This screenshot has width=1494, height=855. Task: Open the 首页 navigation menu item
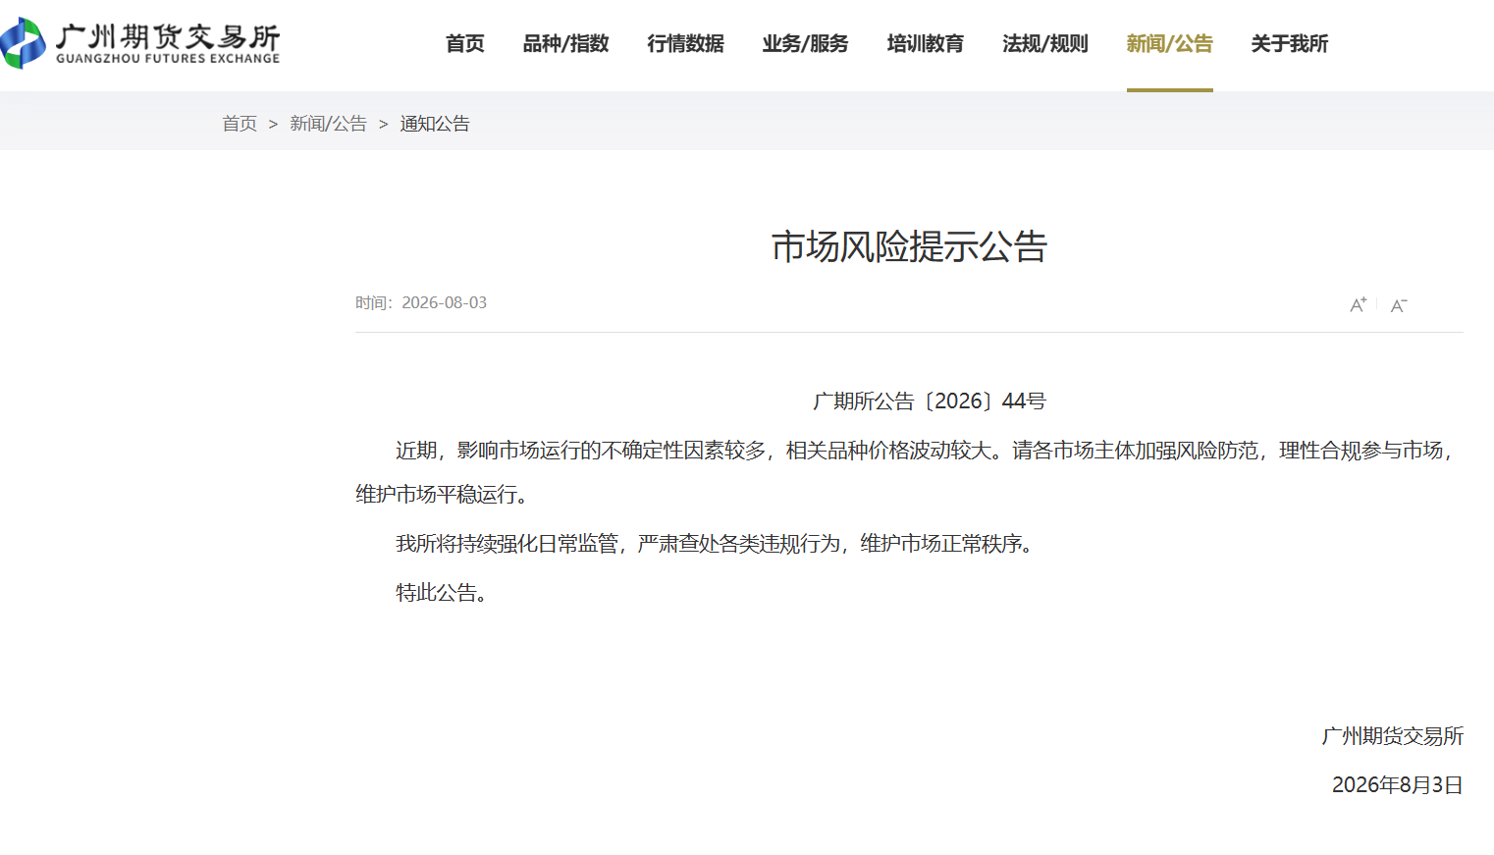coord(465,43)
